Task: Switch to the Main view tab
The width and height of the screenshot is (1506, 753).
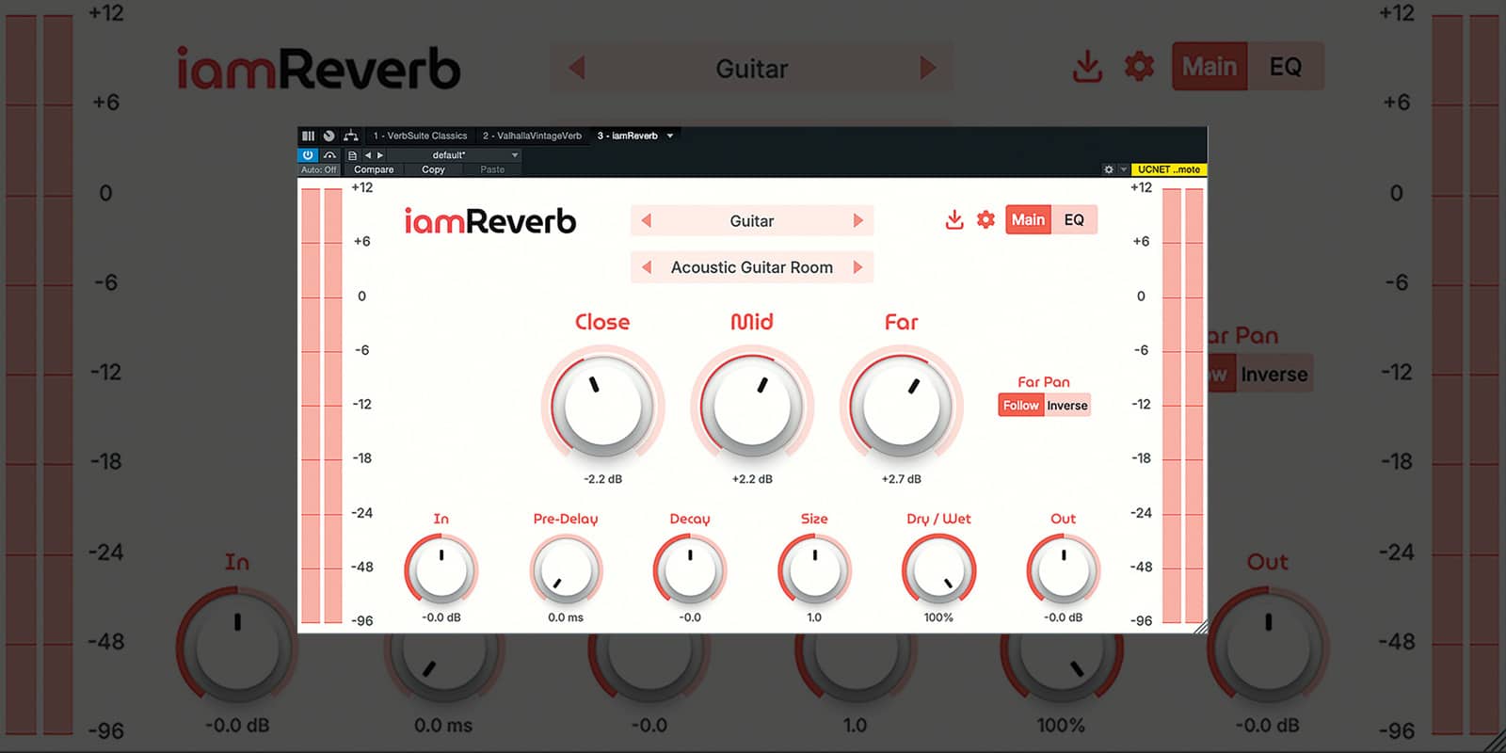Action: pyautogui.click(x=1028, y=219)
